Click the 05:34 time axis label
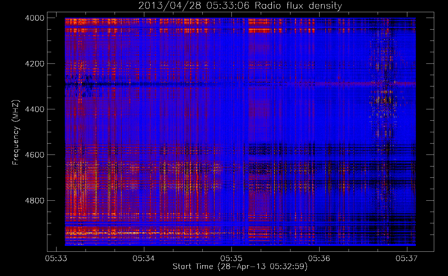Image resolution: width=448 pixels, height=276 pixels. (144, 259)
